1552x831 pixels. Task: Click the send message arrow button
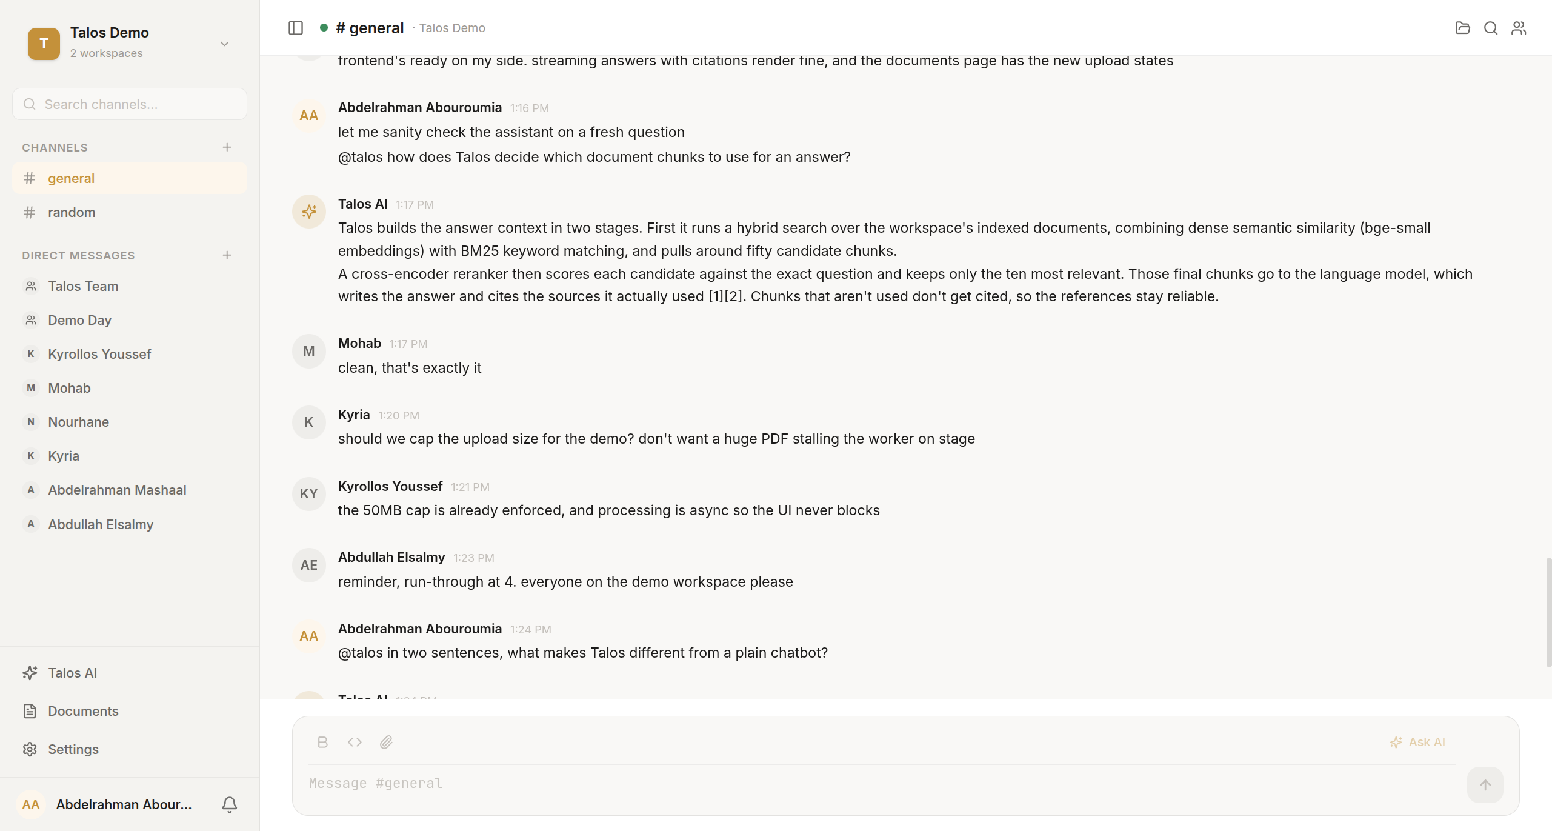(x=1485, y=785)
